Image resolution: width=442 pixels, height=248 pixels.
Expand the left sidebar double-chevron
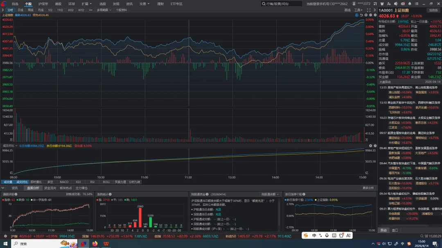3,10
